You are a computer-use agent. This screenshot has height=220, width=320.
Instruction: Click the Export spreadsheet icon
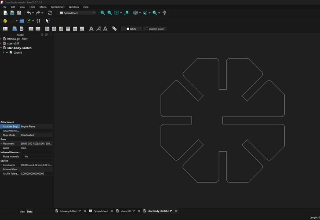[x=22, y=29]
